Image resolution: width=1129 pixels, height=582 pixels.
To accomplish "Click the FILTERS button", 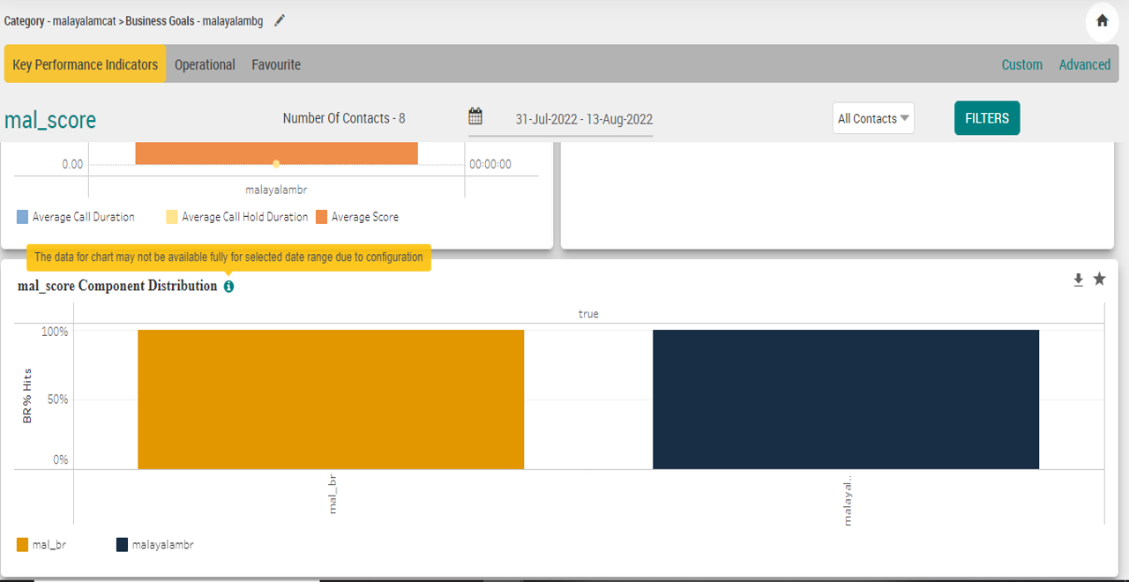I will 987,118.
